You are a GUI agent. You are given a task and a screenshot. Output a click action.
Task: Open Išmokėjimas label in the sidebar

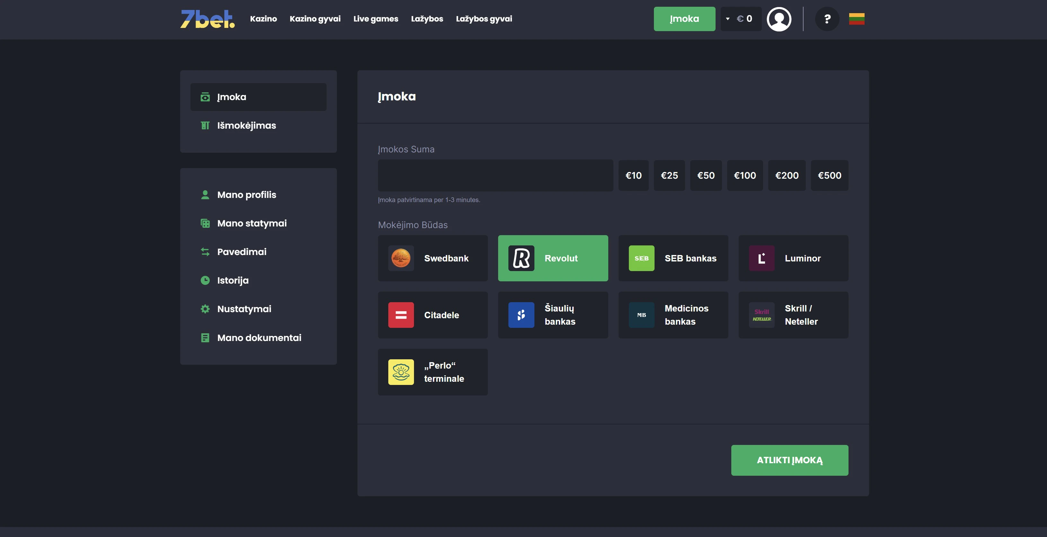click(247, 125)
